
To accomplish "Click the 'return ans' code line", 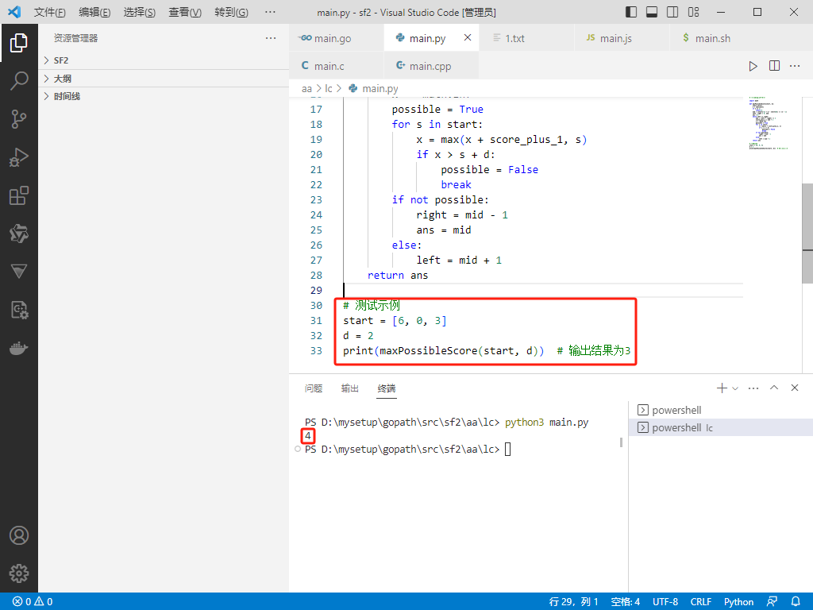I will 398,275.
